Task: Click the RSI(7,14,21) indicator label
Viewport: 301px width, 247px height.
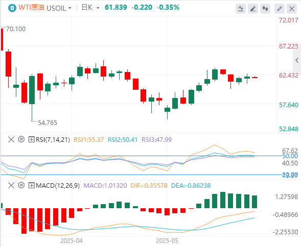Action: [53, 140]
